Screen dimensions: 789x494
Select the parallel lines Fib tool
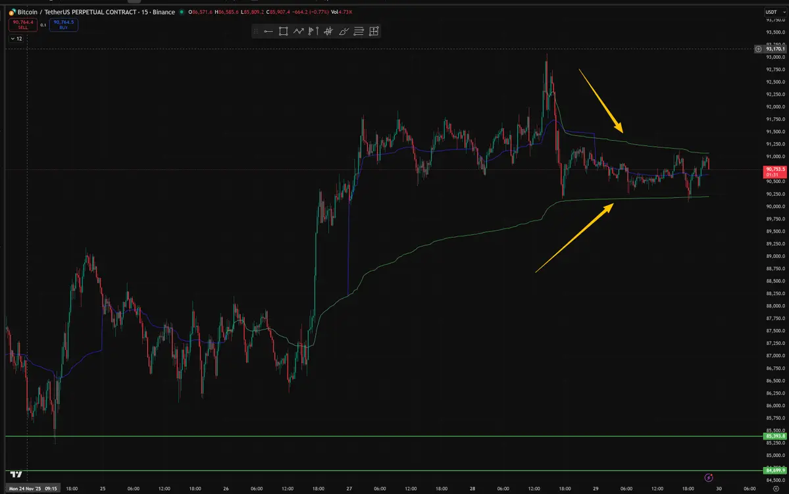click(x=359, y=31)
